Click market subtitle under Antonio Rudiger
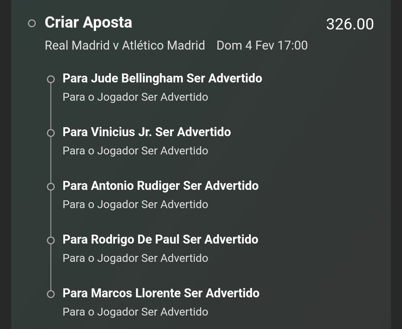The image size is (402, 329). pyautogui.click(x=135, y=204)
